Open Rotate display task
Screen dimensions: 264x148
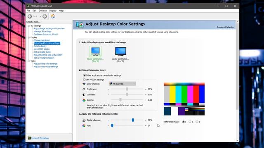click(40, 46)
